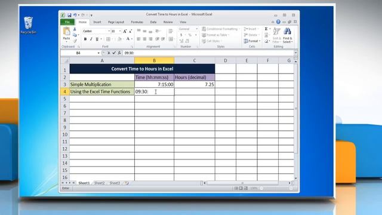Toggle Italic formatting
382x215 pixels.
click(91, 39)
